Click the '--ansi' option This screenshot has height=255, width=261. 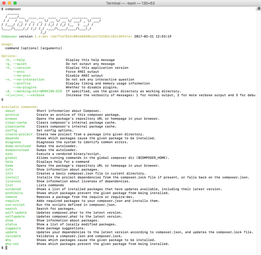point(19,72)
